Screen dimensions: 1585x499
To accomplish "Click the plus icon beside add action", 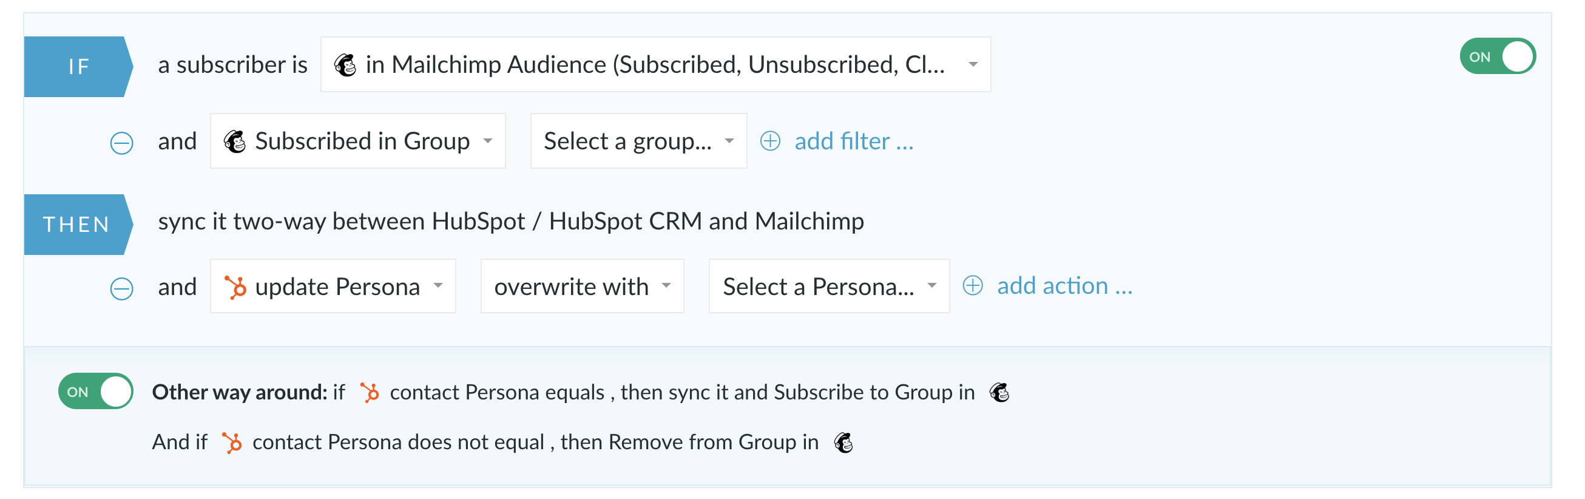I will click(972, 285).
